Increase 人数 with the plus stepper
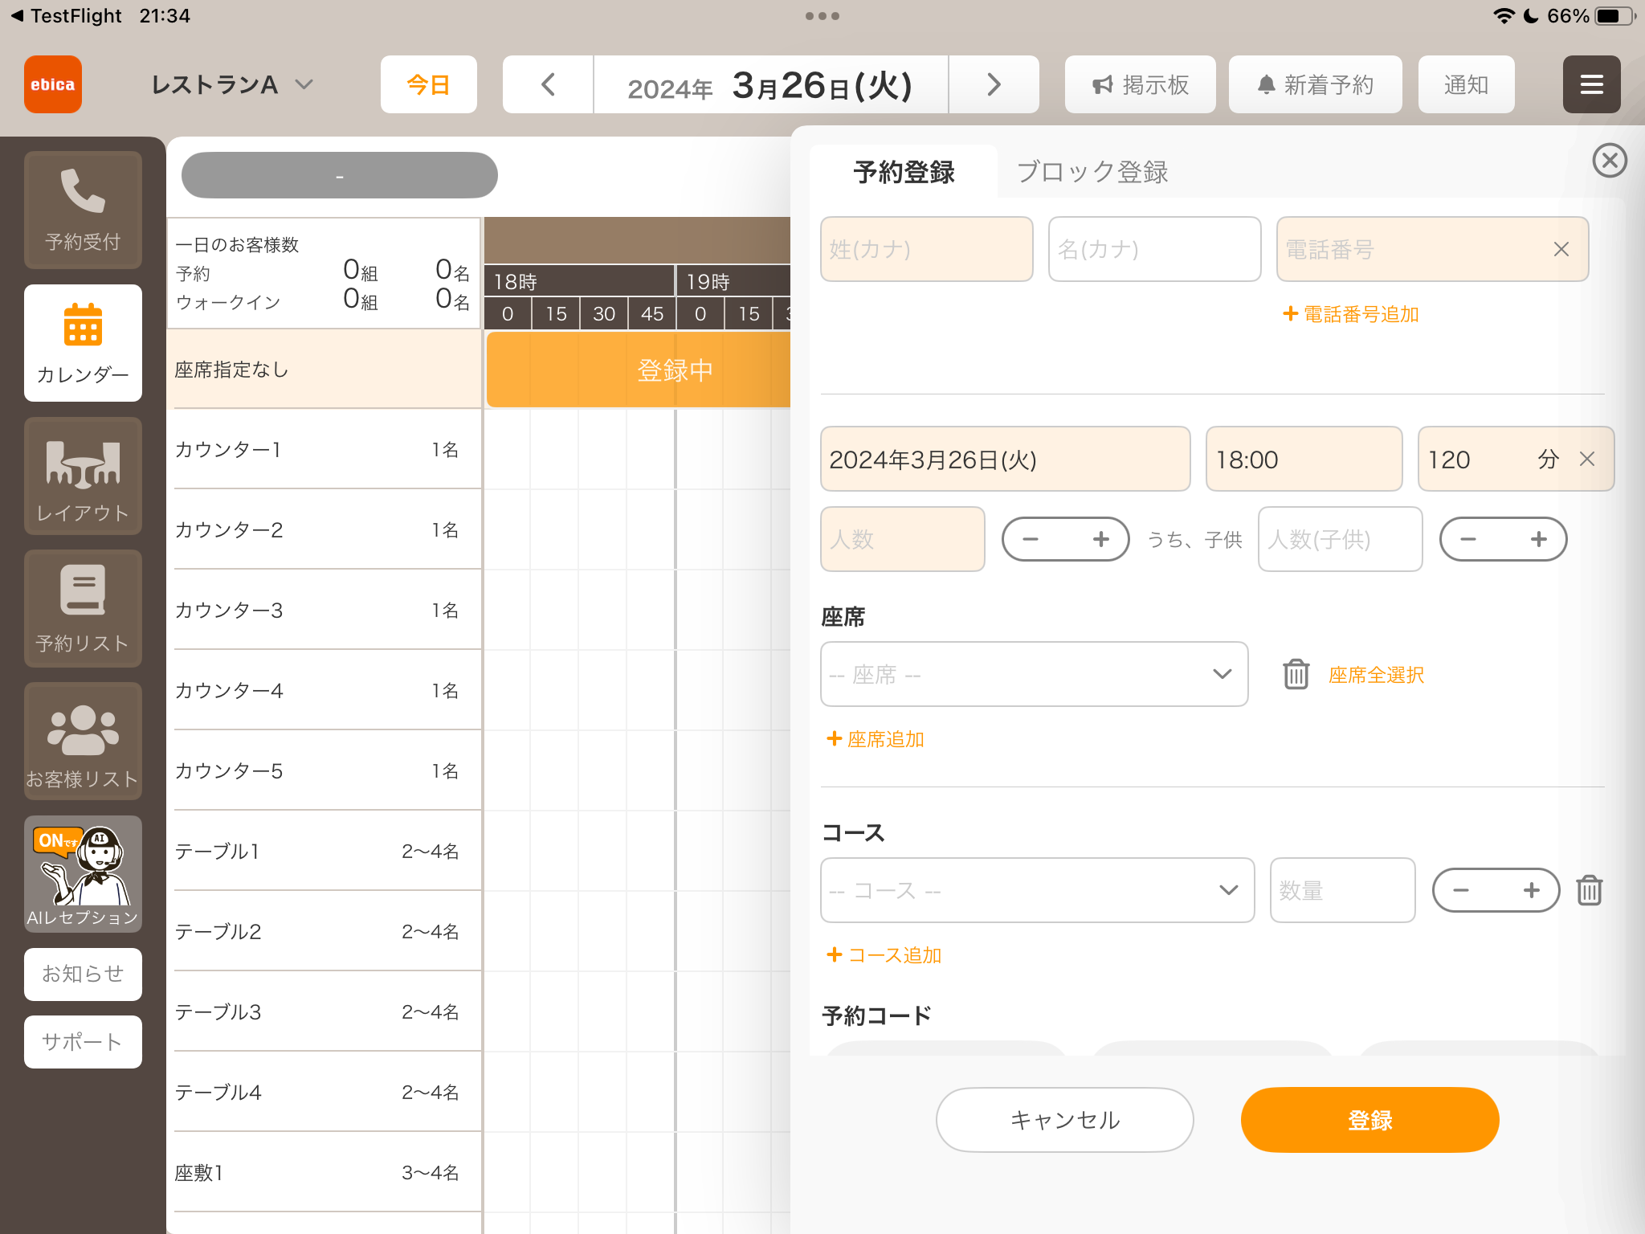Image resolution: width=1645 pixels, height=1234 pixels. coord(1100,539)
